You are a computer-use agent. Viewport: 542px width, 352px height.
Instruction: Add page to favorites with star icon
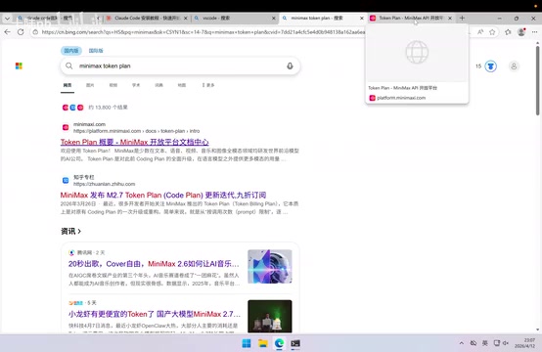pos(492,32)
